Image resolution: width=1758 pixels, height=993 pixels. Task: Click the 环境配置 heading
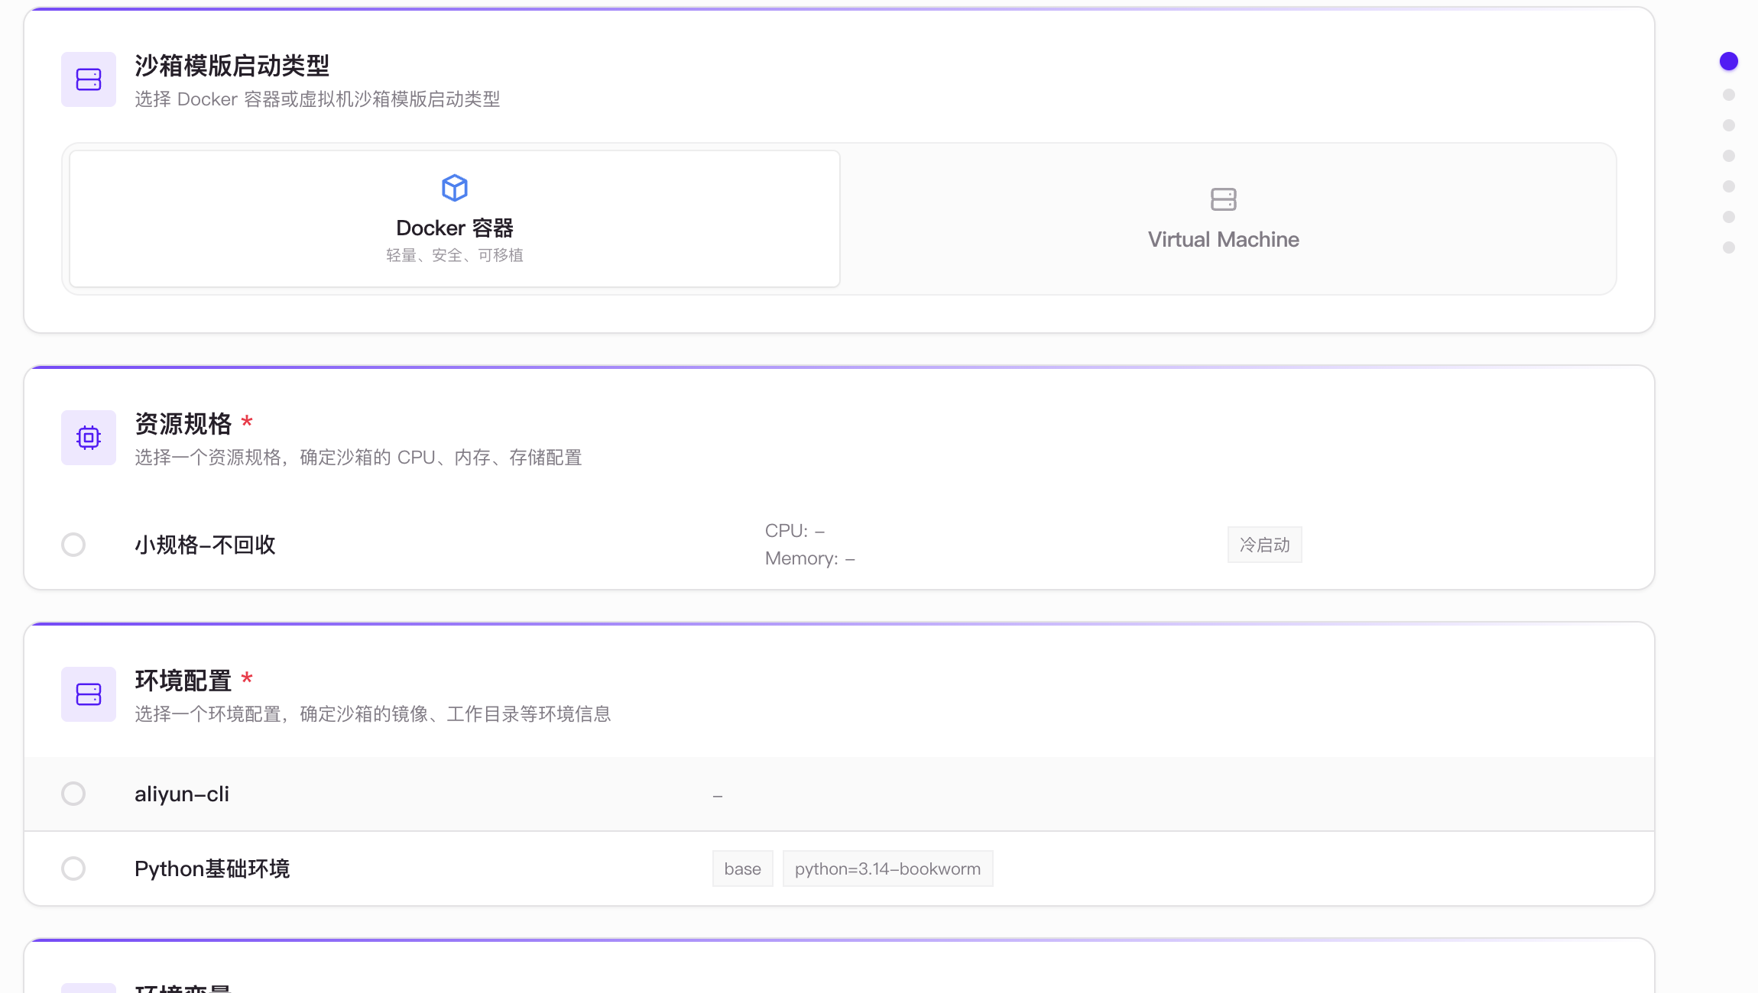tap(183, 681)
